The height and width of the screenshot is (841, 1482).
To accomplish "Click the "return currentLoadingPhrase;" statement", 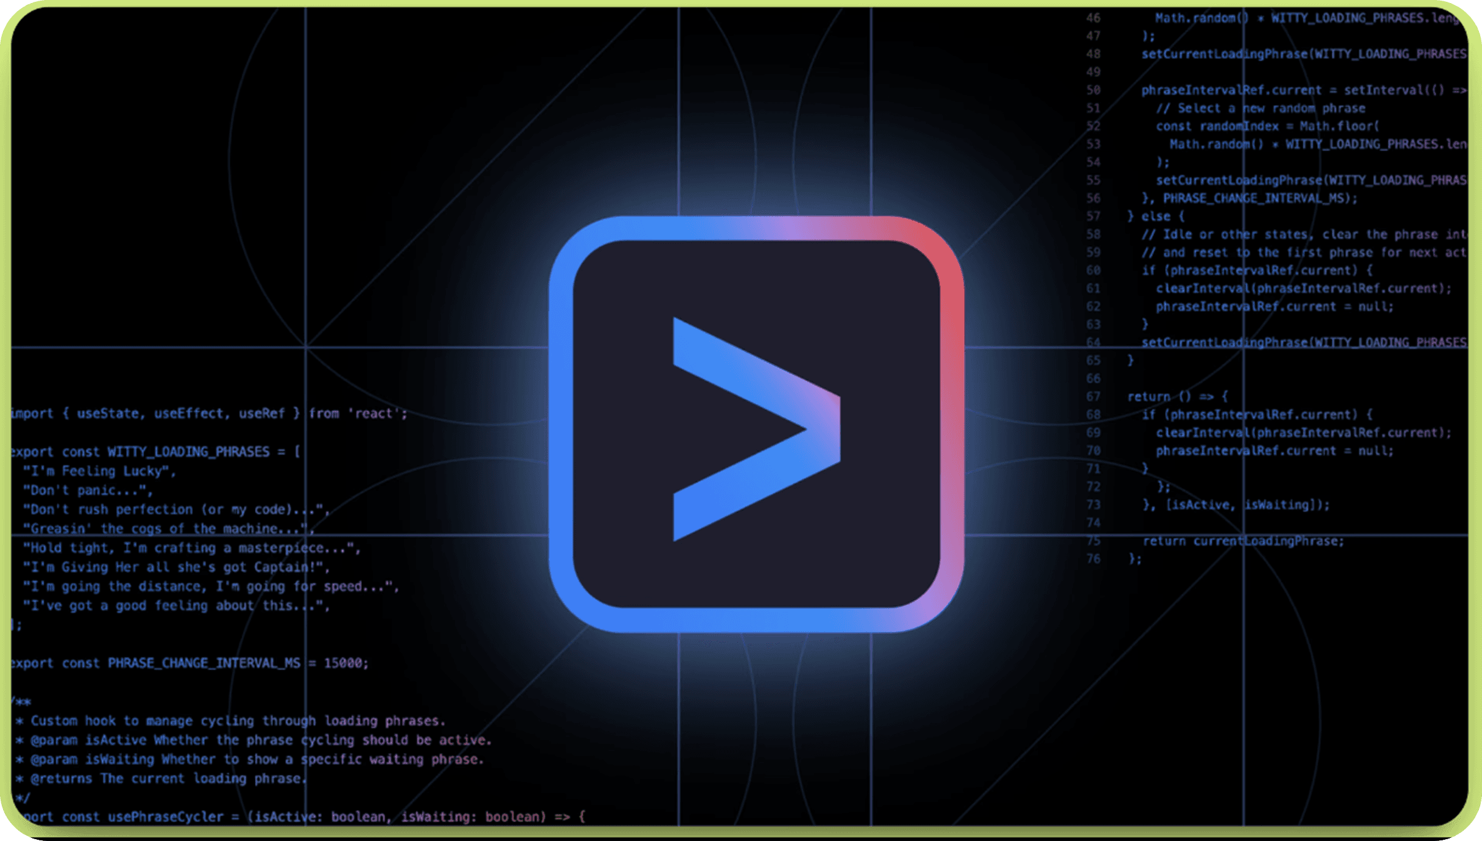I will (x=1243, y=541).
